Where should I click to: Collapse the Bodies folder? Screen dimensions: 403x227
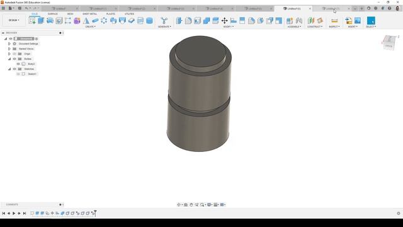(x=9, y=59)
